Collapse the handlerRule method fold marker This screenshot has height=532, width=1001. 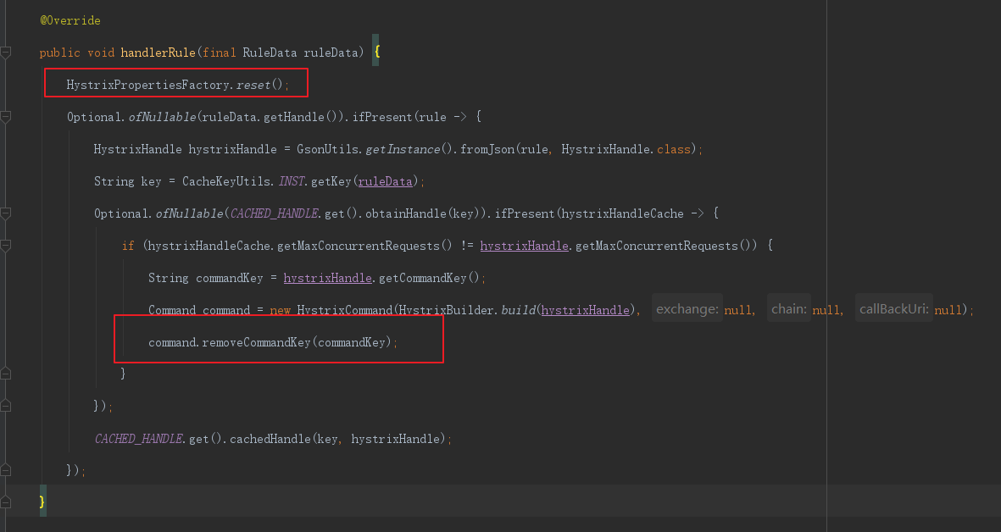pyautogui.click(x=5, y=53)
